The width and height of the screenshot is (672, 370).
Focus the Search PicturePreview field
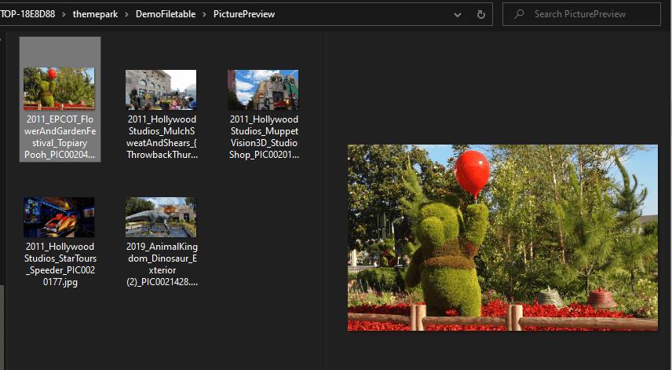pos(581,14)
